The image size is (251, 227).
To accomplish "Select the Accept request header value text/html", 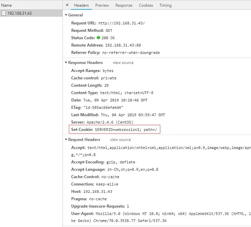I will pyautogui.click(x=97, y=148).
